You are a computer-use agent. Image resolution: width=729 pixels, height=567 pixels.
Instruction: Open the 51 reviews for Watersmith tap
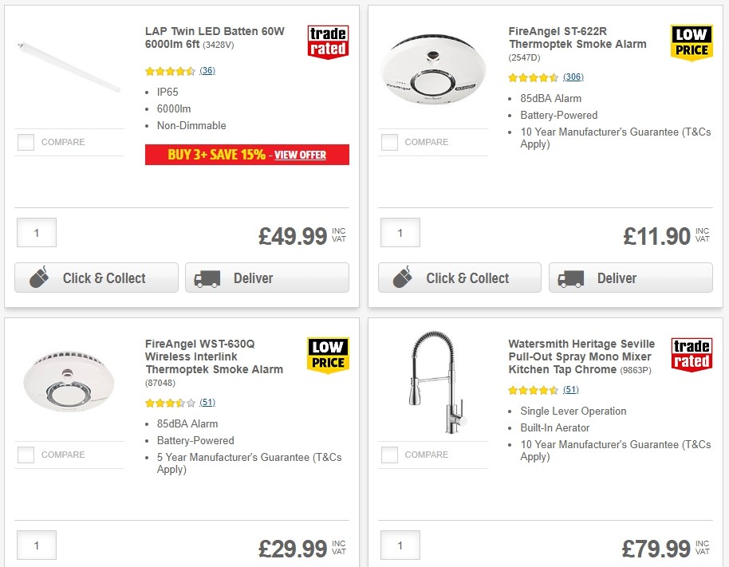pos(570,390)
